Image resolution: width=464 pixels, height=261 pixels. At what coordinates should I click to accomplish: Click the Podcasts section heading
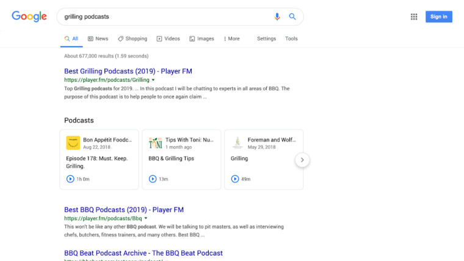tap(79, 120)
